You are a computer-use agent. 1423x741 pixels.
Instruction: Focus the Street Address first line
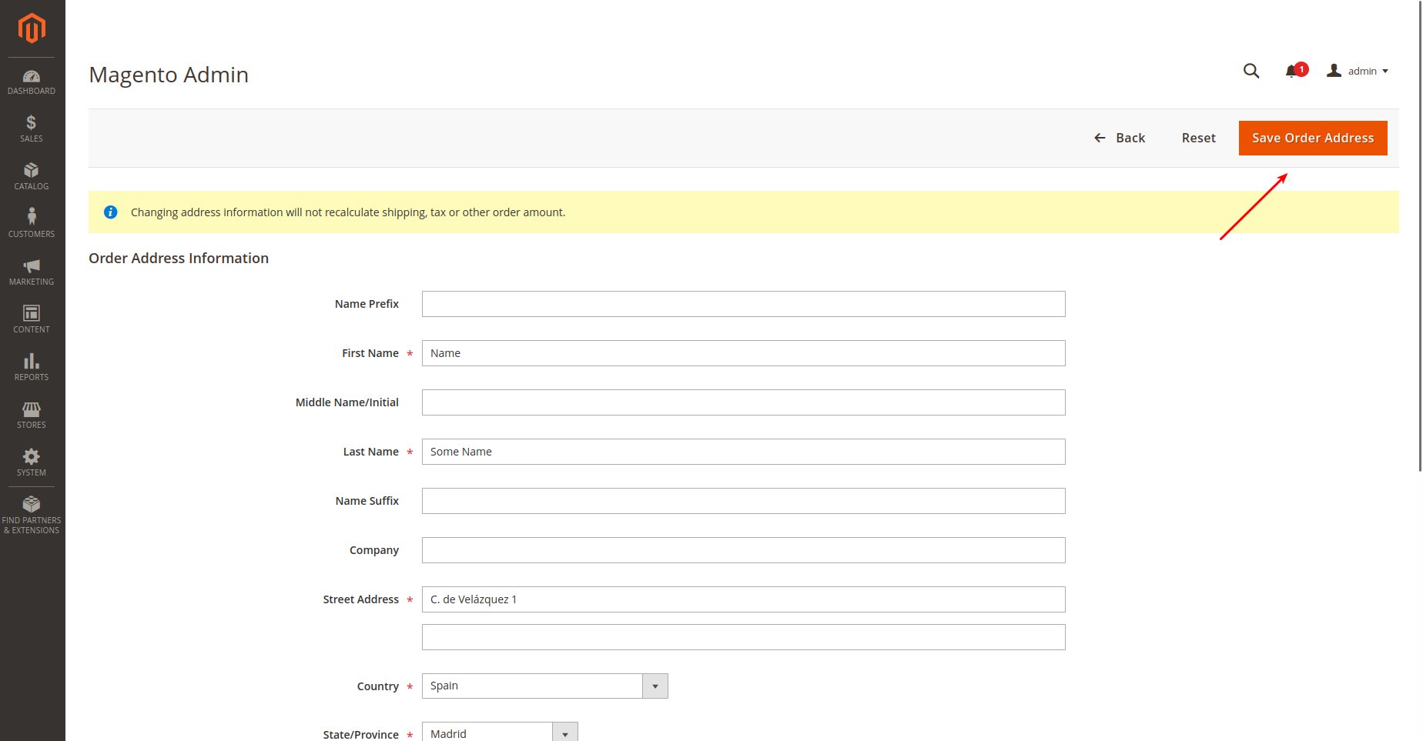[744, 599]
